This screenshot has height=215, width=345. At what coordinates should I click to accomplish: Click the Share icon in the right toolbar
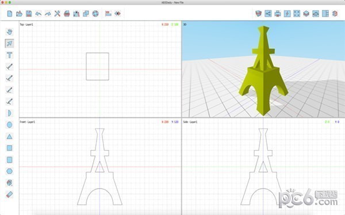point(268,14)
